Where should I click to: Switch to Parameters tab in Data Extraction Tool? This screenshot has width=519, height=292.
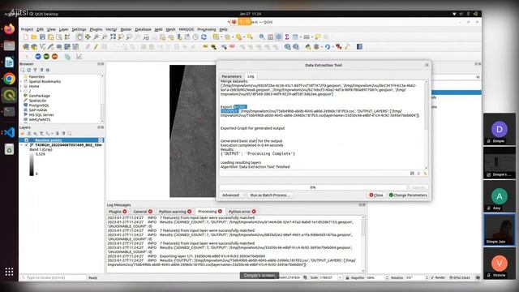231,76
